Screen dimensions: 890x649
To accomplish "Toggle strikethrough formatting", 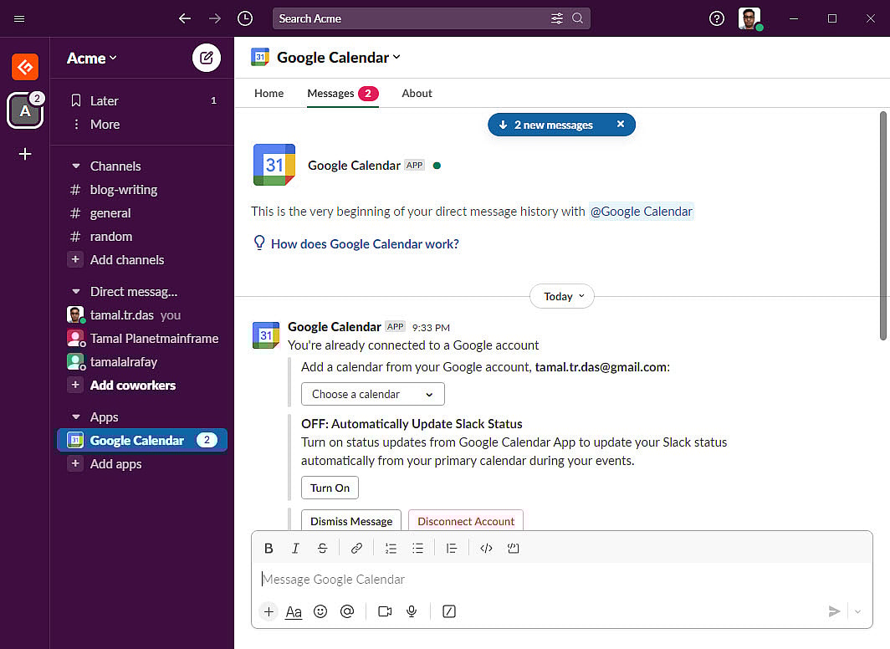I will click(x=322, y=548).
